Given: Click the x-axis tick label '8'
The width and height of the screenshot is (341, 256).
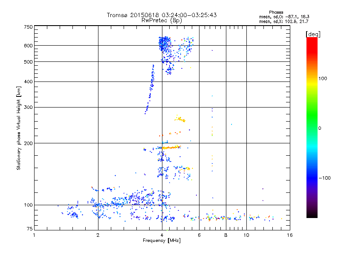Looking at the screenshot, I should pos(226,235).
